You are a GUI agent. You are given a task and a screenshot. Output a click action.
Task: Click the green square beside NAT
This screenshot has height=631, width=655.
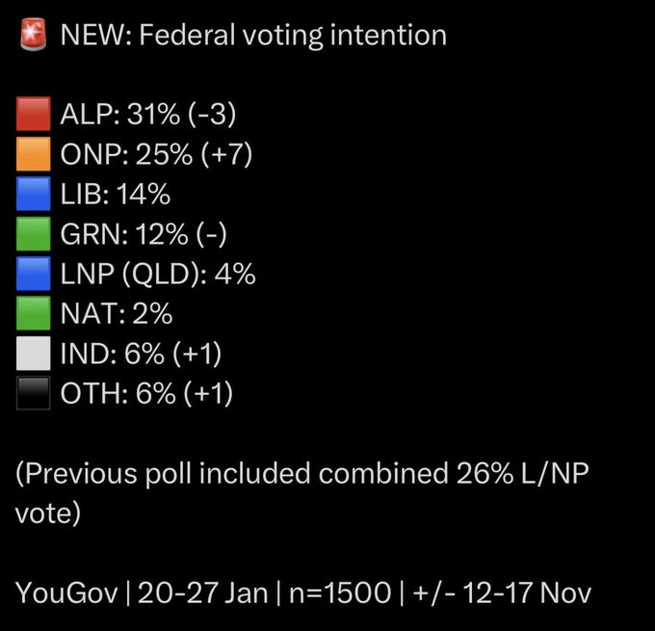tap(33, 314)
